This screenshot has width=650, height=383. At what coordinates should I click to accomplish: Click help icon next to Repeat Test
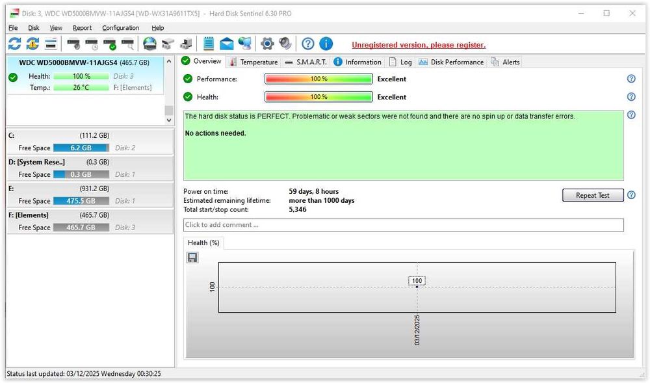click(x=631, y=195)
